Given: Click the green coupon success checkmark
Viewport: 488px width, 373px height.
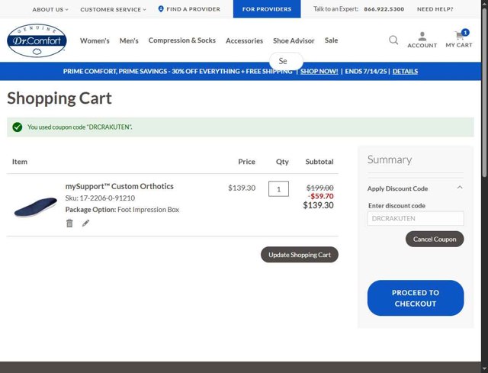Looking at the screenshot, I should click(x=18, y=127).
